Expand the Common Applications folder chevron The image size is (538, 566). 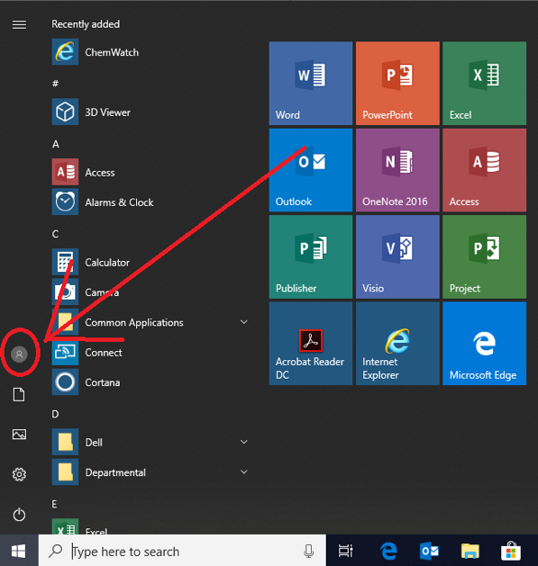pyautogui.click(x=244, y=322)
